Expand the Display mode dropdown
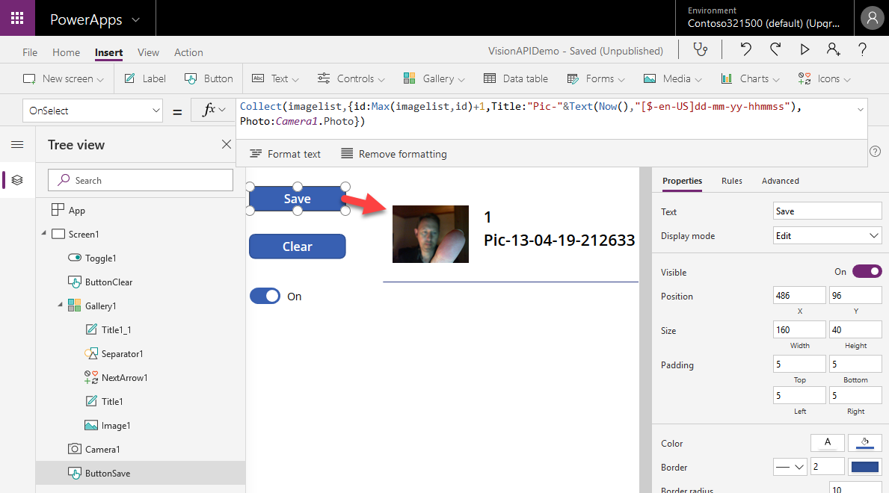The width and height of the screenshot is (889, 493). coord(827,236)
